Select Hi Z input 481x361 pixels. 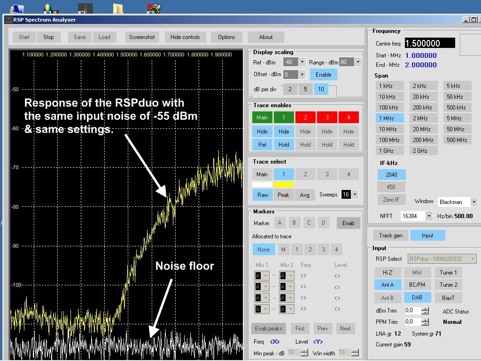tap(388, 273)
